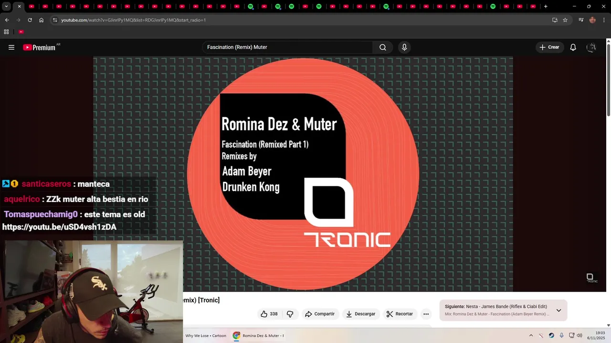Viewport: 611px width, 343px height.
Task: Click the video player artwork to pause
Action: tap(303, 174)
